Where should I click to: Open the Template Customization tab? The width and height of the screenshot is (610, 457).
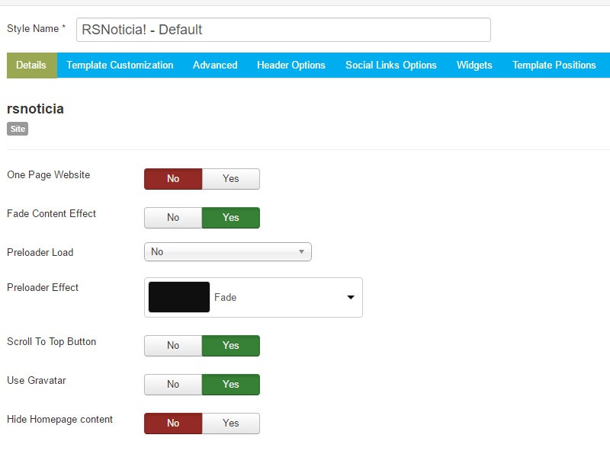tap(120, 66)
